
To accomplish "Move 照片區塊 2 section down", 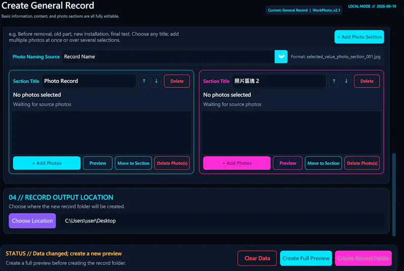I will coord(346,81).
